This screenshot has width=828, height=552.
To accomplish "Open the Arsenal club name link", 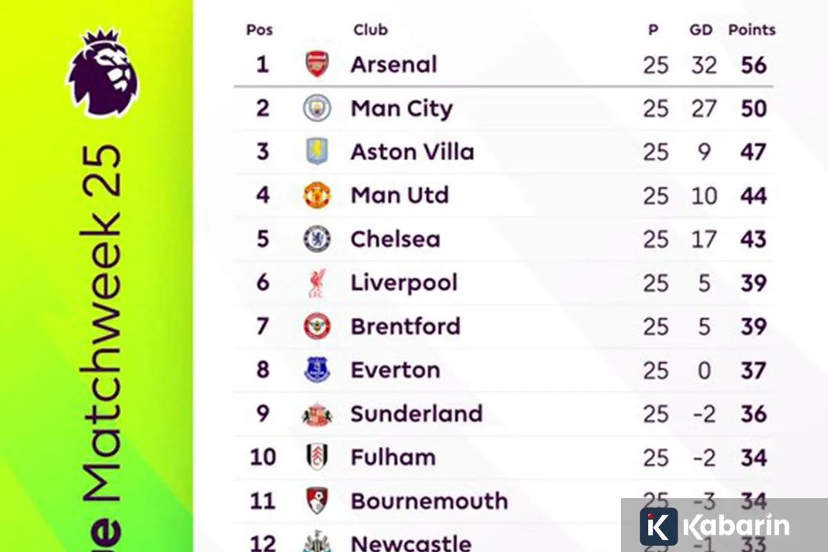I will [394, 64].
